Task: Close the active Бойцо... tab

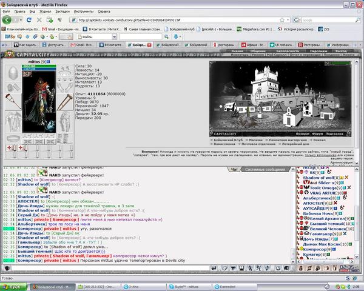Action: click(x=149, y=45)
